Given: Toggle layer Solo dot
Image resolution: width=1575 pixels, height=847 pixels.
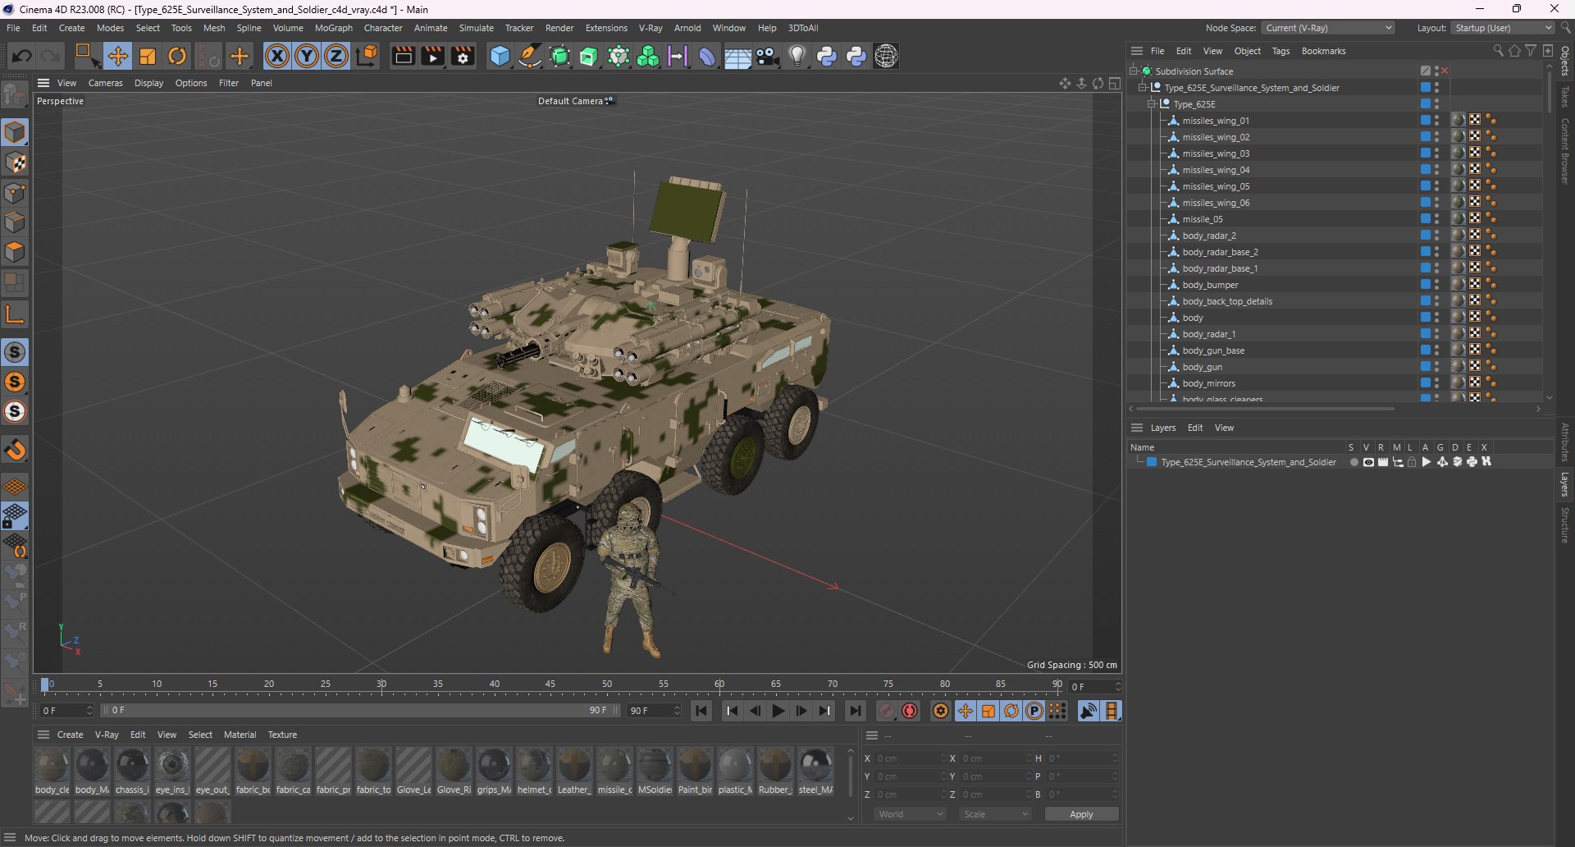Looking at the screenshot, I should (x=1354, y=462).
